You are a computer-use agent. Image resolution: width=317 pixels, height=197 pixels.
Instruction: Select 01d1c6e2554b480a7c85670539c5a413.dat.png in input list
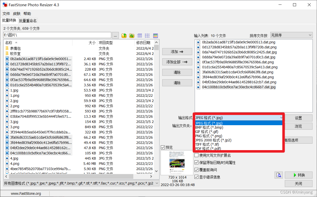(240, 67)
